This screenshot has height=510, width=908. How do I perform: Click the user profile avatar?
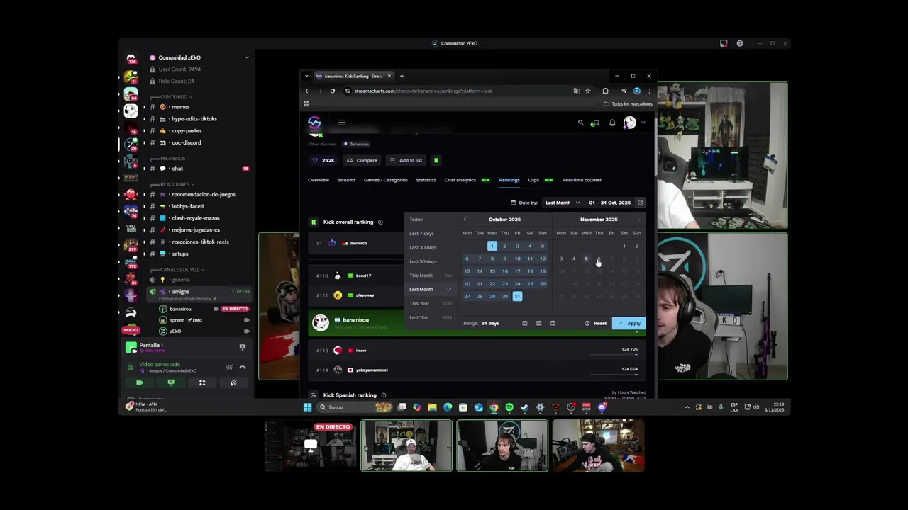[x=630, y=123]
